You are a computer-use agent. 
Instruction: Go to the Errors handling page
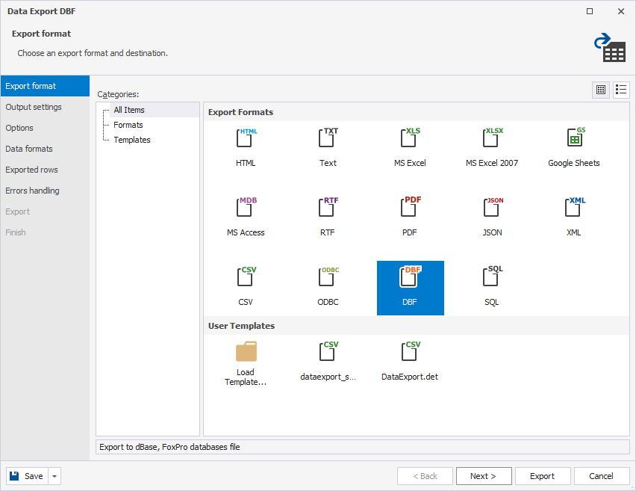pyautogui.click(x=32, y=191)
